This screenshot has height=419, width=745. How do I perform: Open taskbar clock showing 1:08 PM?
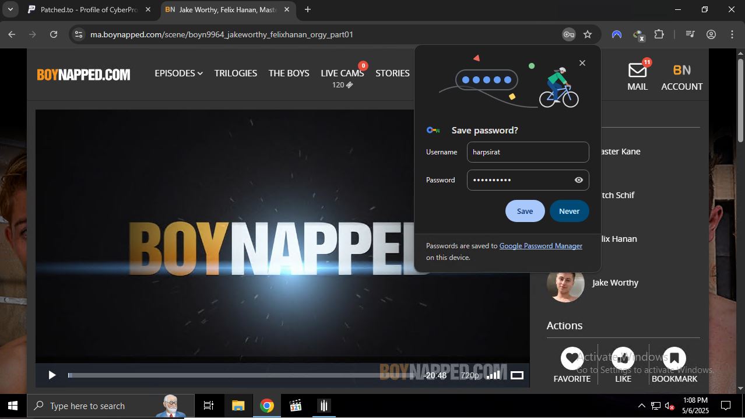(694, 406)
